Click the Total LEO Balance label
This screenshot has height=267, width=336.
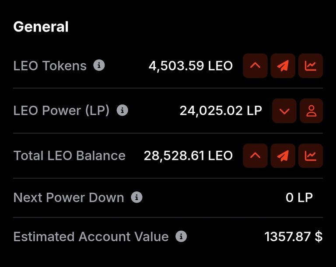pos(69,156)
